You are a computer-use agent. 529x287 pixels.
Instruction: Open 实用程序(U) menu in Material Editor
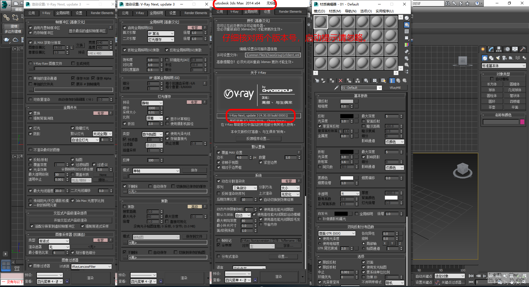click(384, 11)
